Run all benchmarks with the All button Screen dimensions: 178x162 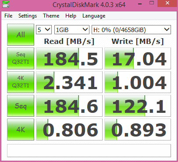pyautogui.click(x=21, y=35)
